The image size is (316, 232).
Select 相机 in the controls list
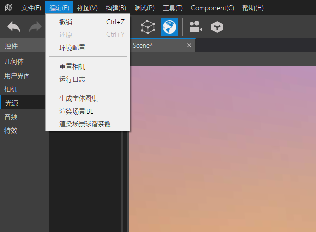(x=23, y=89)
